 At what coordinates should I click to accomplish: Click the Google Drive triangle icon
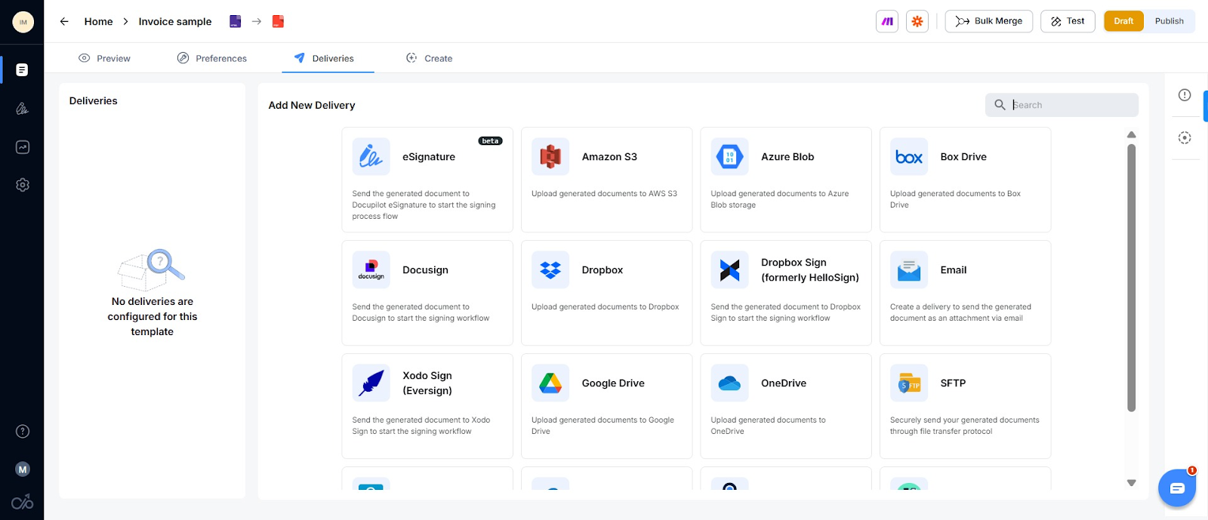[x=550, y=383]
